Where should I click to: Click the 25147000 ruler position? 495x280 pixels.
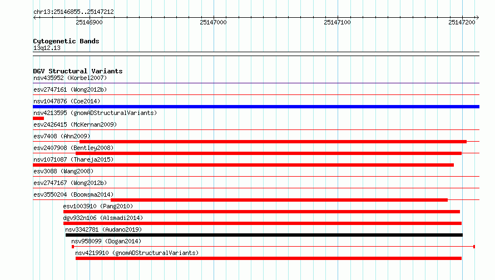tap(214, 22)
